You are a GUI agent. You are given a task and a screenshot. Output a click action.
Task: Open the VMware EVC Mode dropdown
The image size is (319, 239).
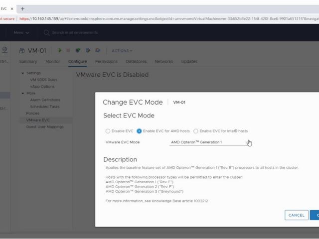(x=208, y=142)
